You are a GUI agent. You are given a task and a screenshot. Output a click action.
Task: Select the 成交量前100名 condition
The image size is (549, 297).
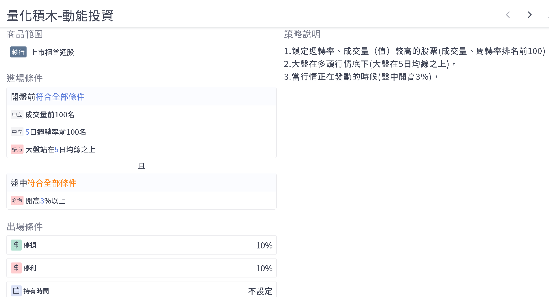tap(50, 115)
